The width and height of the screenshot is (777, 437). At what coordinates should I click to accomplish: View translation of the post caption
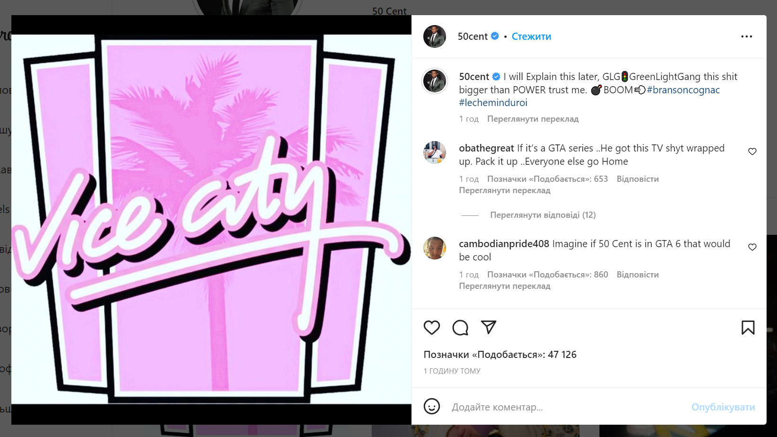[533, 119]
